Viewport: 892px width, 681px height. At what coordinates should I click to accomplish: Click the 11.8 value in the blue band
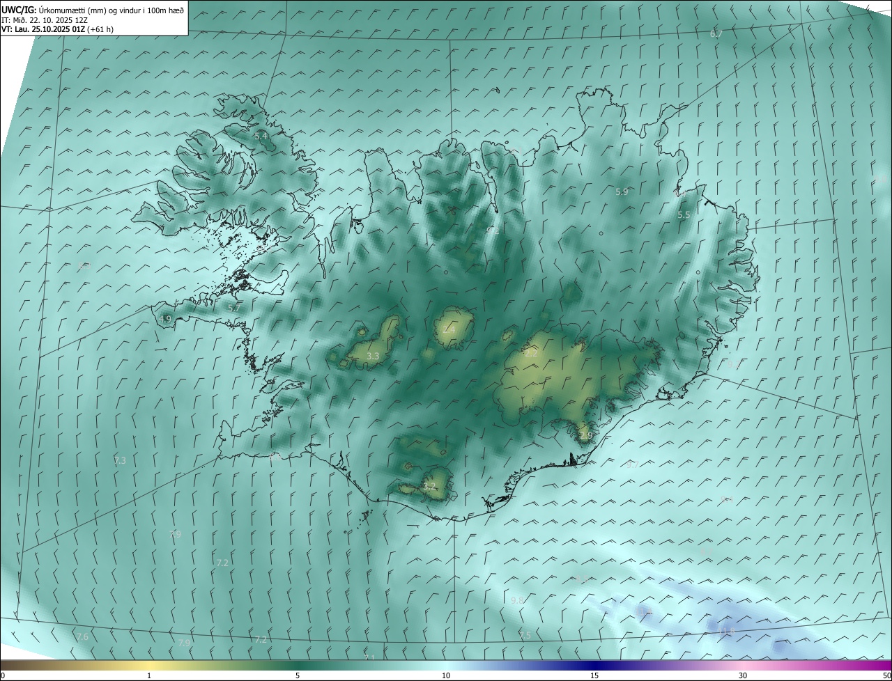727,631
